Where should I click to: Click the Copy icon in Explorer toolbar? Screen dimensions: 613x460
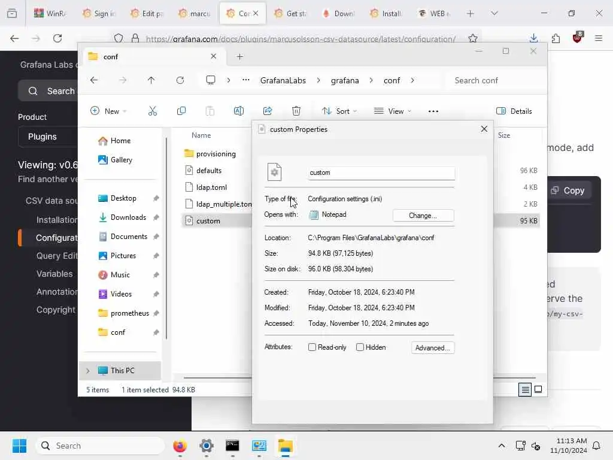coord(181,111)
